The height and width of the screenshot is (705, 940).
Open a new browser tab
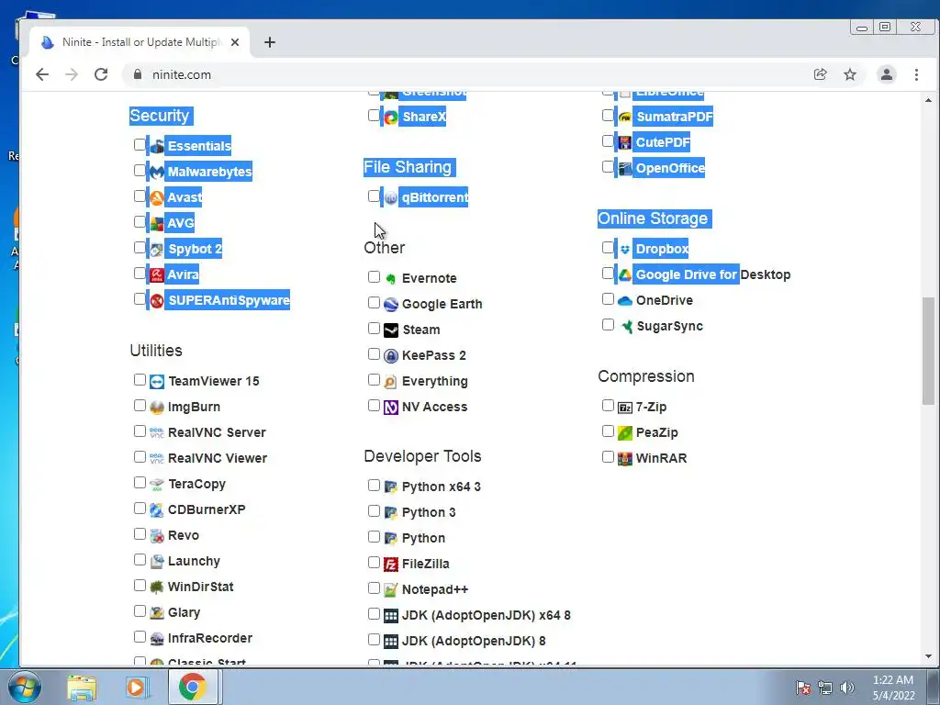270,42
